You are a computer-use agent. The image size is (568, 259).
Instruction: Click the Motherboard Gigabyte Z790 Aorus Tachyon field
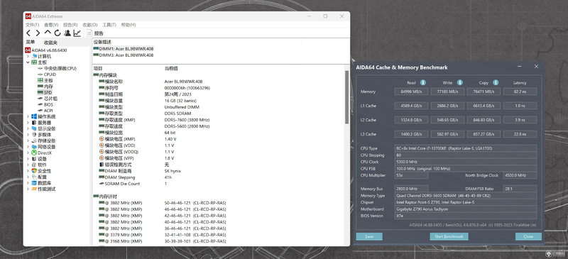(466, 209)
